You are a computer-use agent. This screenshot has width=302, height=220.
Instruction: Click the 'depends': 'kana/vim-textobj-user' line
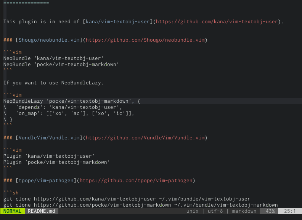coord(63,107)
